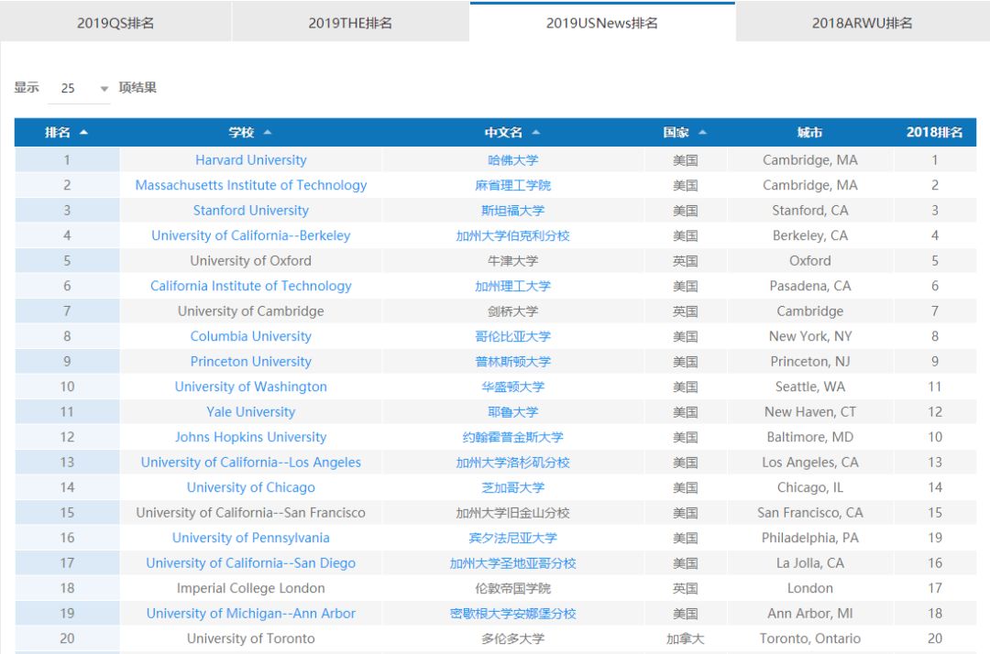Open University of California--Los Angeles link

250,463
